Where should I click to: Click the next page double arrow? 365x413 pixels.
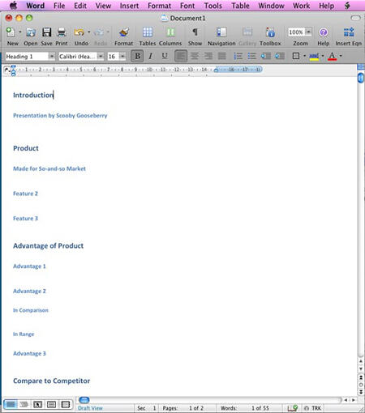pyautogui.click(x=361, y=391)
